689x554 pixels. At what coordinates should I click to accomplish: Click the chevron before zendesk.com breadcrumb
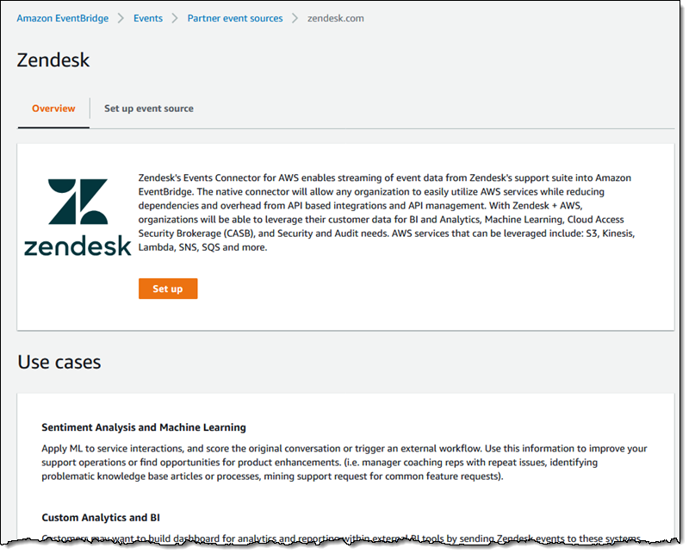click(x=295, y=18)
